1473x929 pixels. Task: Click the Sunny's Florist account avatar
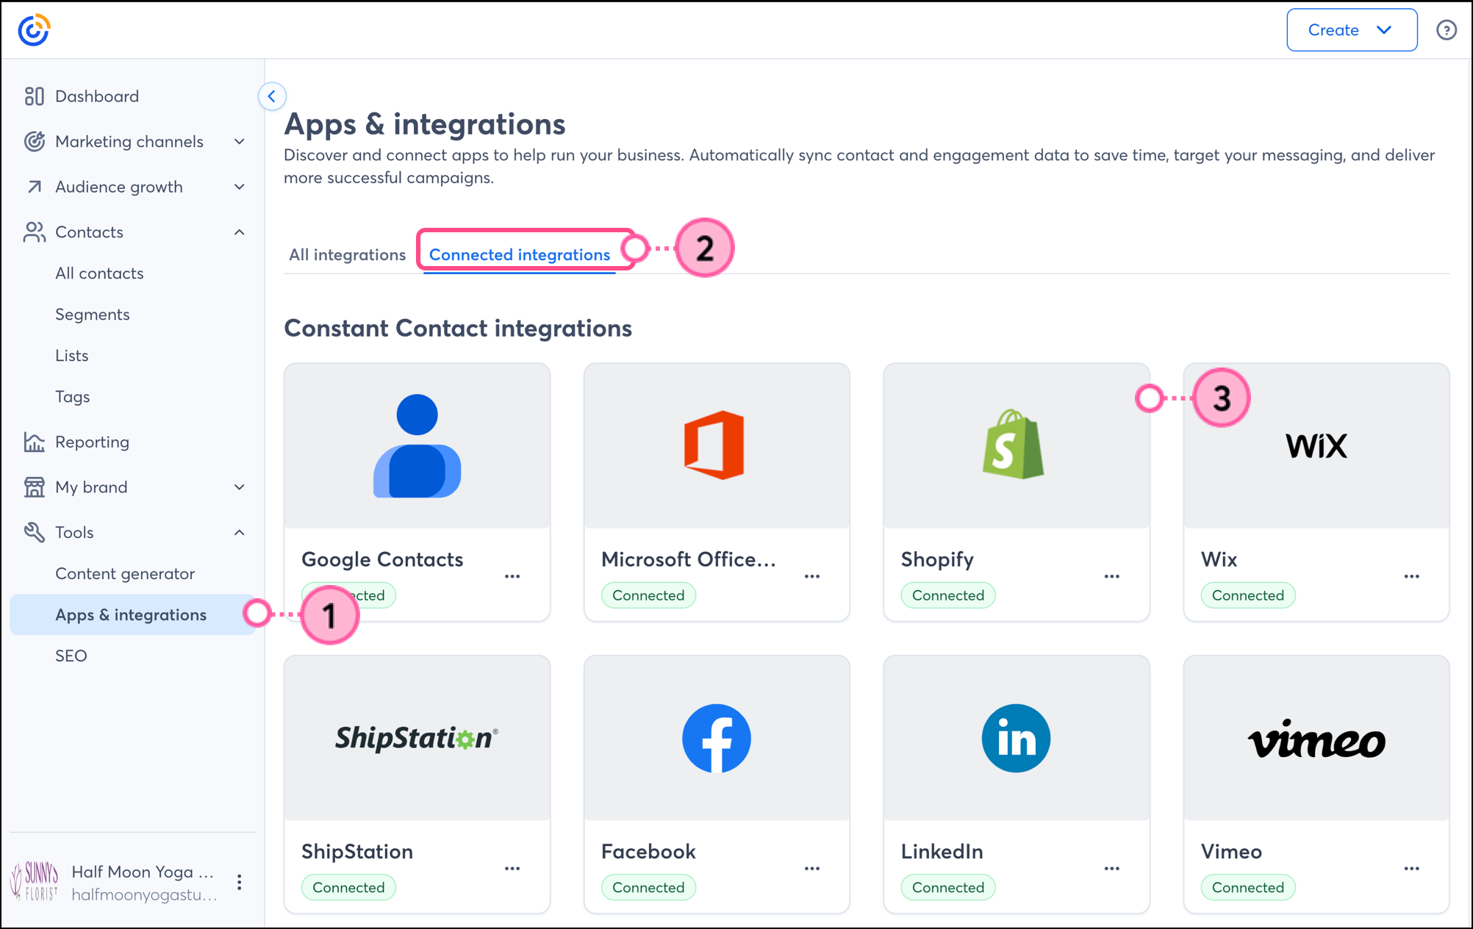[x=34, y=881]
